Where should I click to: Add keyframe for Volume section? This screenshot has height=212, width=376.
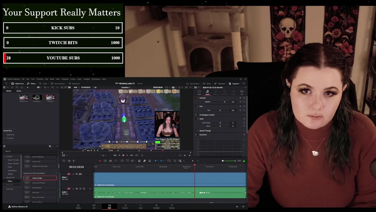240,98
